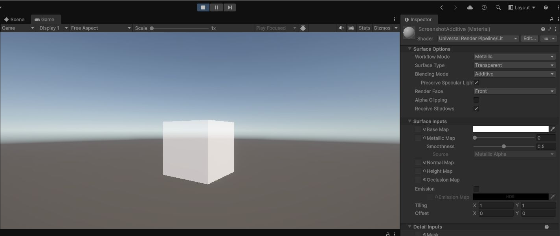Open material help reference icon
Viewport: 560px width, 236px height.
(543, 29)
